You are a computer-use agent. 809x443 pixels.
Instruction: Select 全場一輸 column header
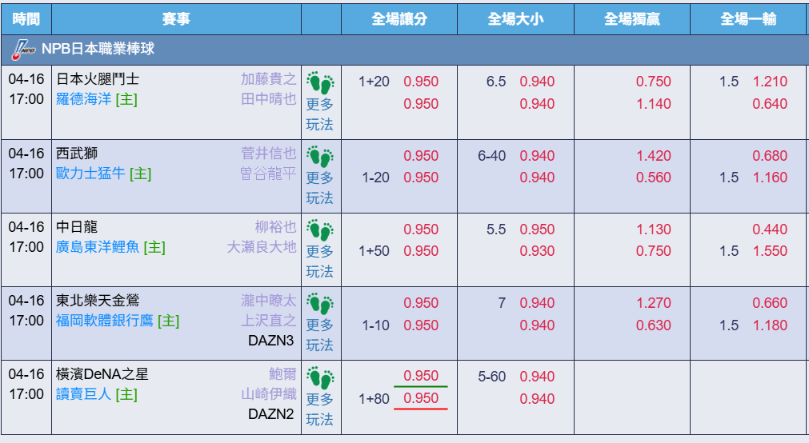(x=749, y=19)
